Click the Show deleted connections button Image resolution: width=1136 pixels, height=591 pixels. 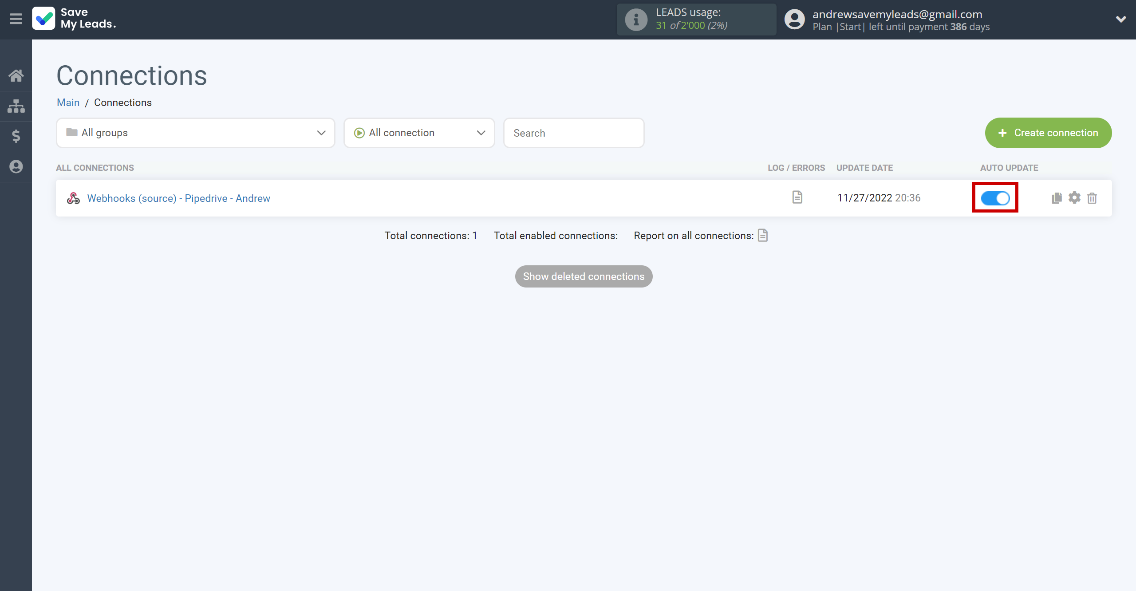(x=584, y=276)
